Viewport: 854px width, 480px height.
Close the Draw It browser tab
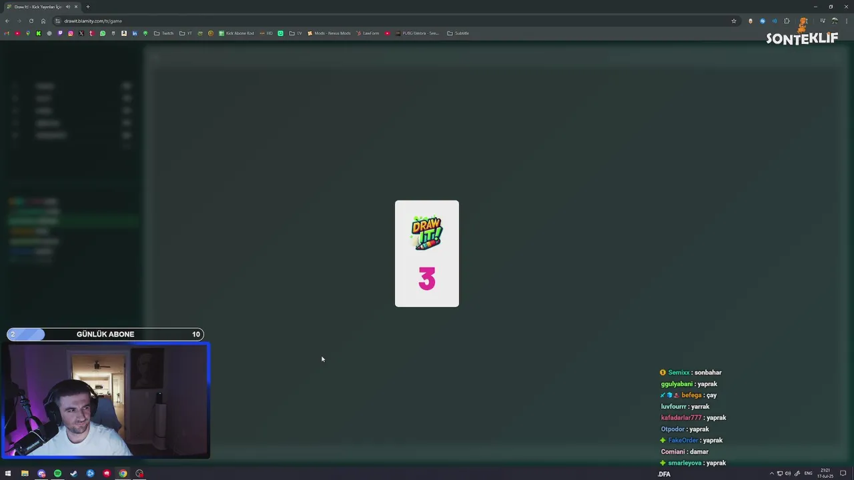(76, 7)
